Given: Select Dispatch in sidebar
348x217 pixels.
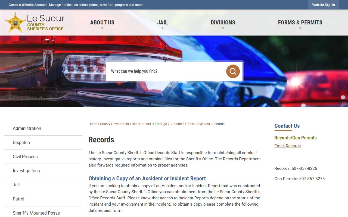Looking at the screenshot, I should coord(43,143).
